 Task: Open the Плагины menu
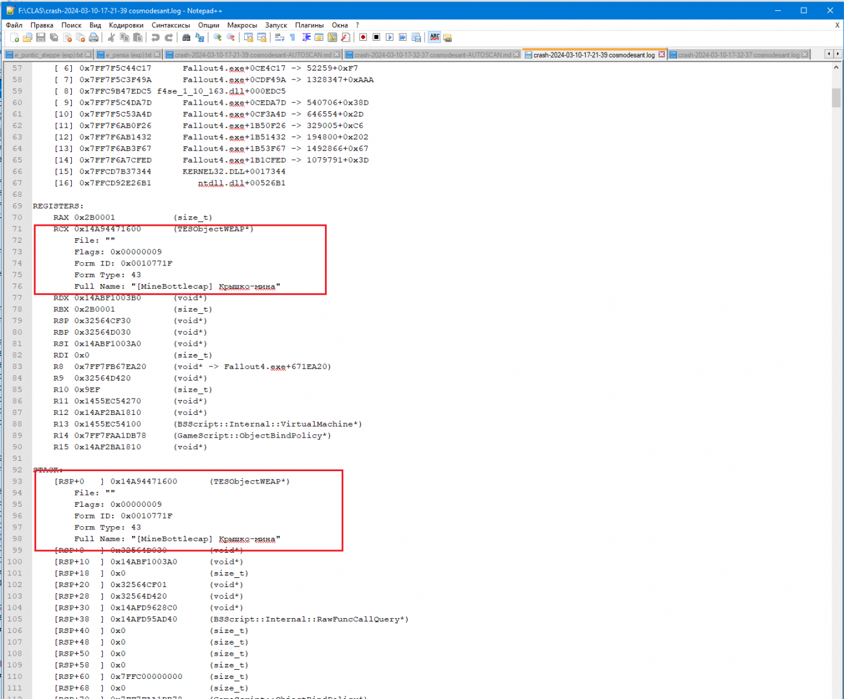[309, 25]
